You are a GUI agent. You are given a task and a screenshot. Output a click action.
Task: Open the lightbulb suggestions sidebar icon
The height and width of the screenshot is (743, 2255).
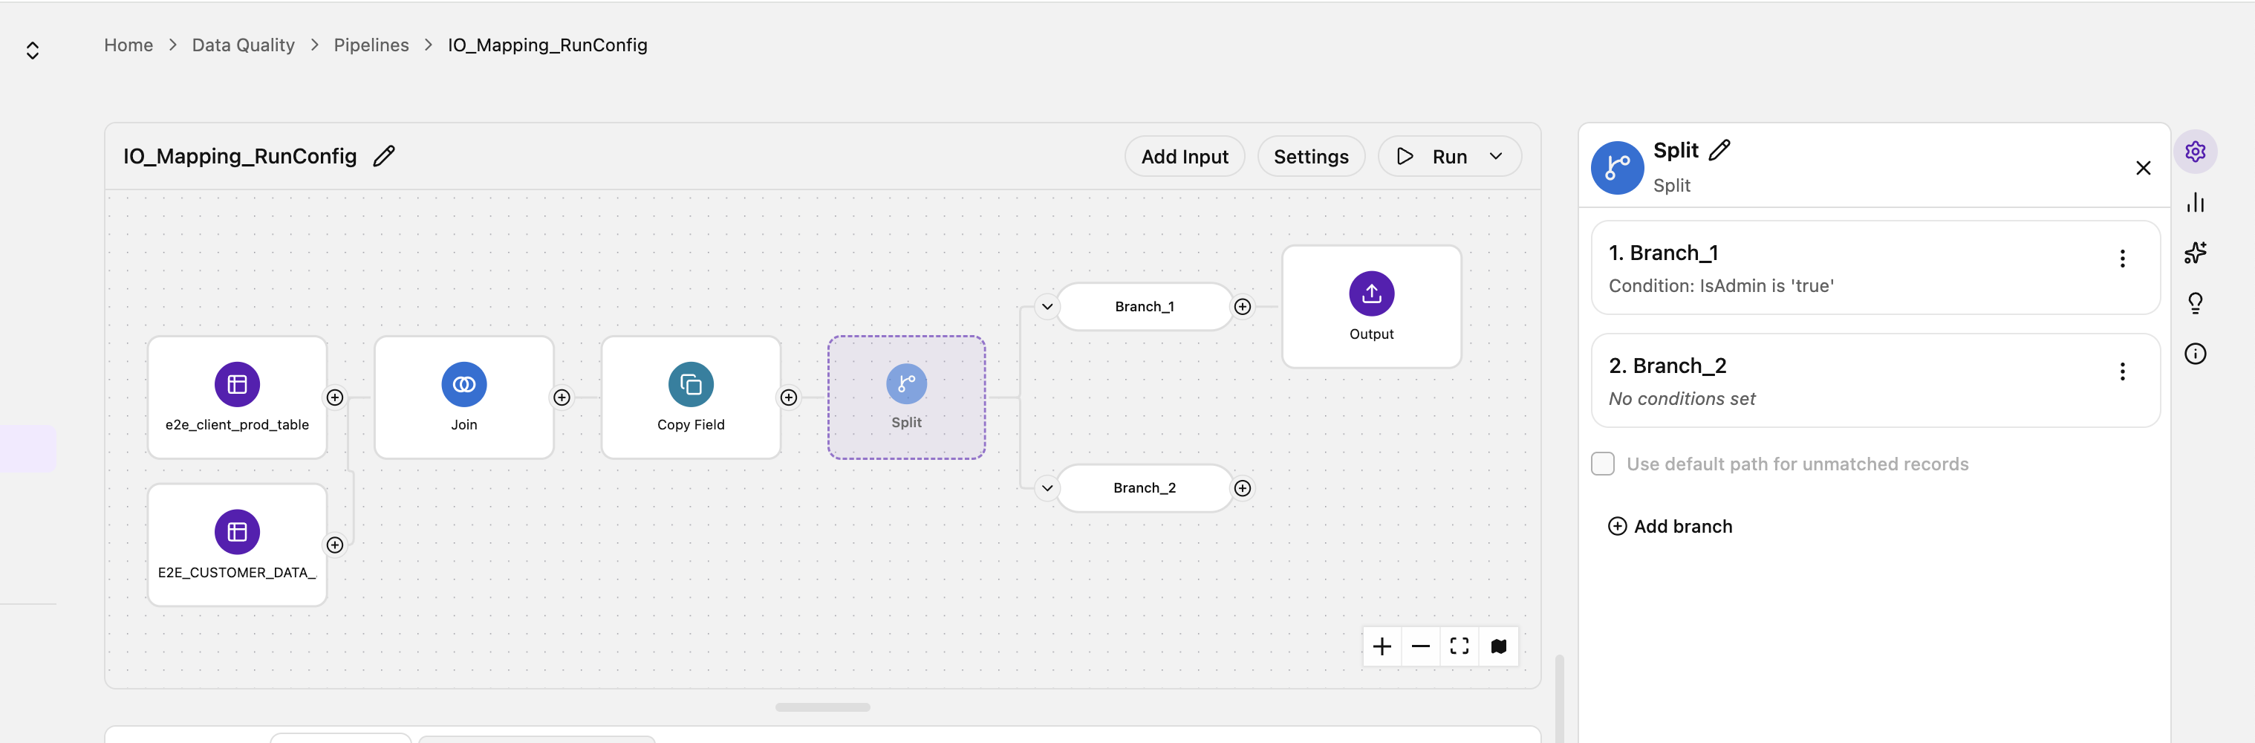click(x=2195, y=303)
